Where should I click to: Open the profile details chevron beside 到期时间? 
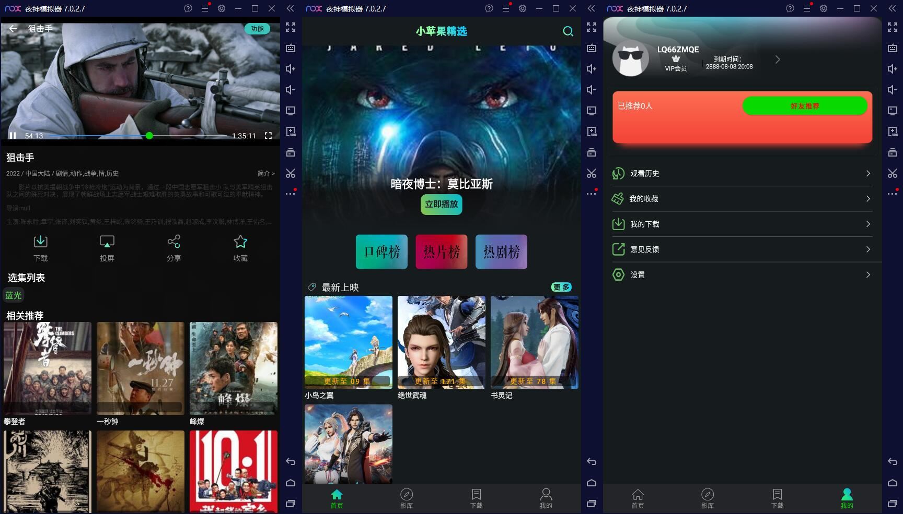pos(778,59)
